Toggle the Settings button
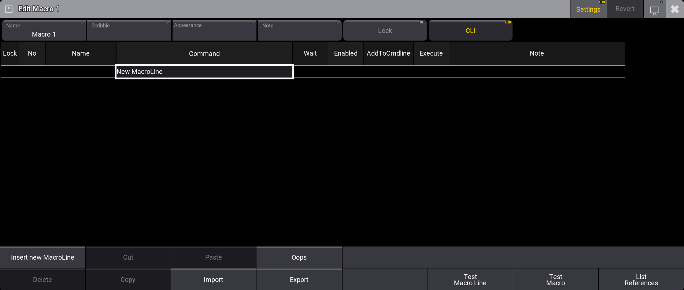Viewport: 684px width, 290px height. [x=588, y=9]
